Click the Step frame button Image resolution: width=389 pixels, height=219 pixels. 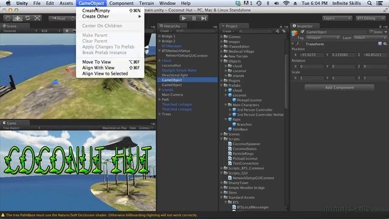[204, 18]
